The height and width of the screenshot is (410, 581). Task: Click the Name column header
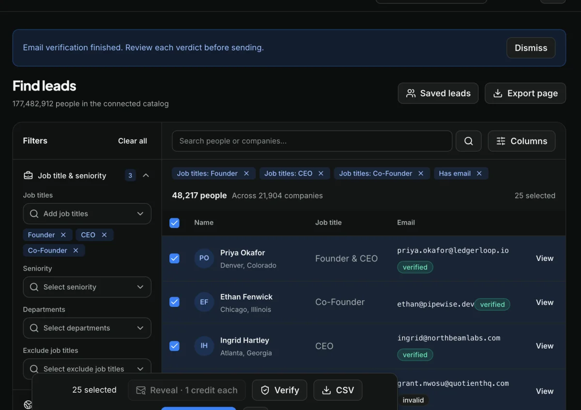(x=204, y=223)
